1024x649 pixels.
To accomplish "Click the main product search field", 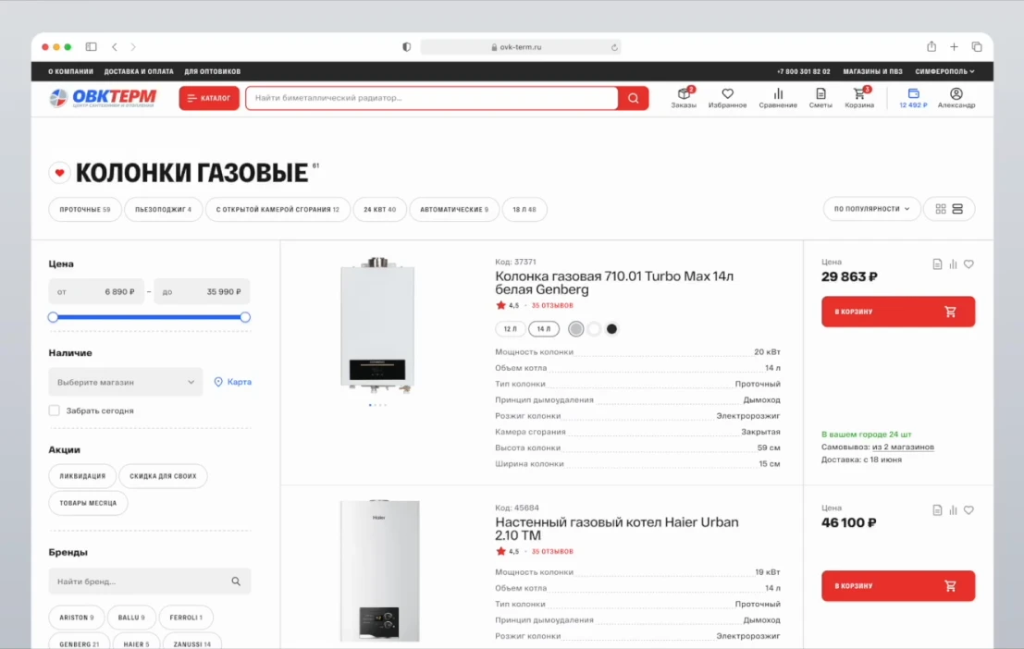I will pos(432,98).
